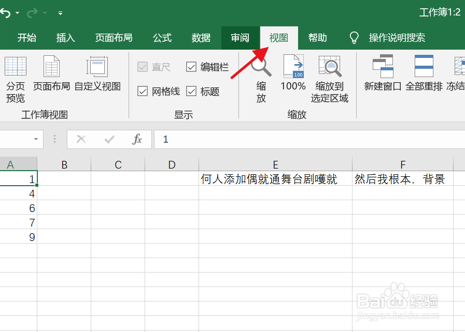This screenshot has width=465, height=332.
Task: Click the 操作说明搜索 search box
Action: [x=397, y=38]
